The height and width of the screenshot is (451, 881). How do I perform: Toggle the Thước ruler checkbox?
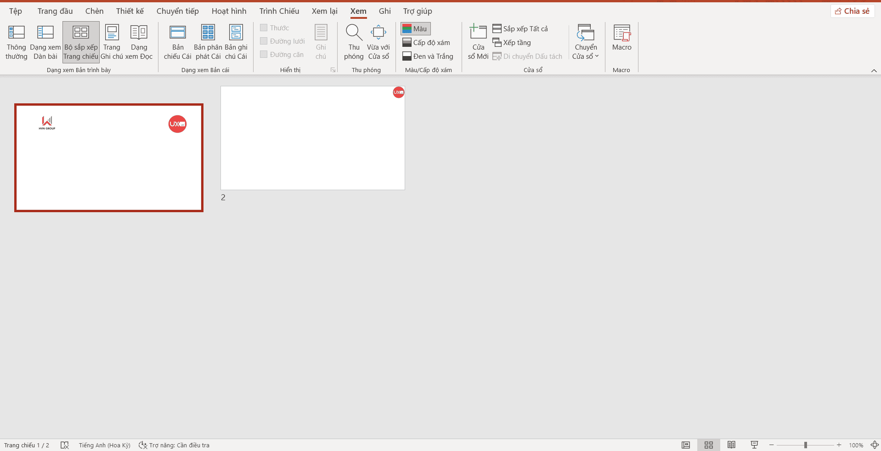pos(264,28)
